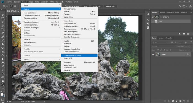The image size is (193, 103).
Task: Create new document from current state icon
Action: [179, 34]
